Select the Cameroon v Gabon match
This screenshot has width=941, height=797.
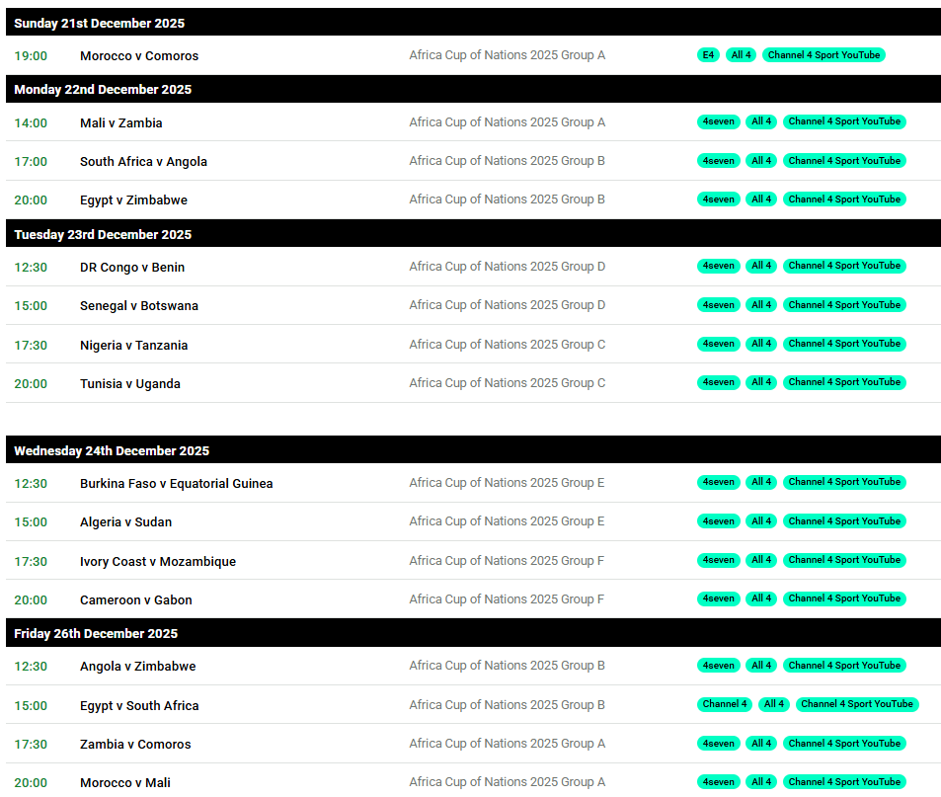coord(136,599)
